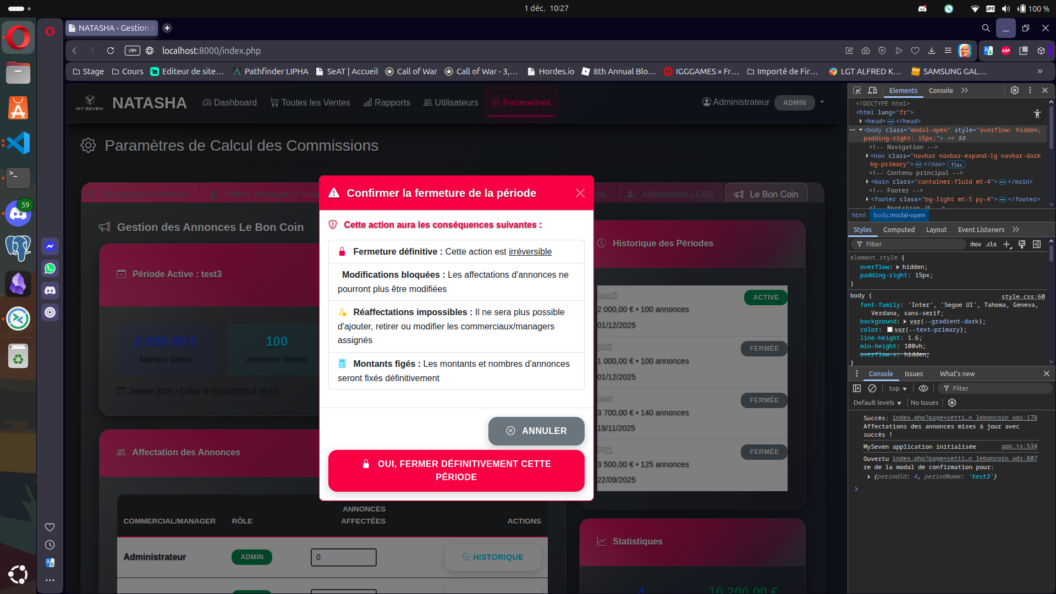Click the color swatch next to var(--text-primary)
The width and height of the screenshot is (1056, 594).
pos(889,330)
